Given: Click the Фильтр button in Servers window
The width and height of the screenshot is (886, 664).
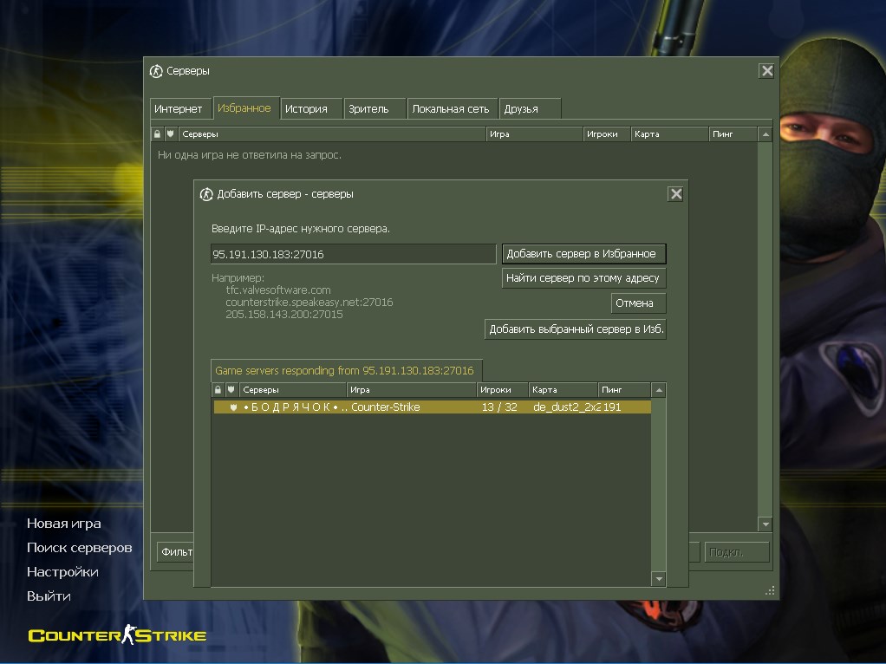Looking at the screenshot, I should click(x=176, y=551).
